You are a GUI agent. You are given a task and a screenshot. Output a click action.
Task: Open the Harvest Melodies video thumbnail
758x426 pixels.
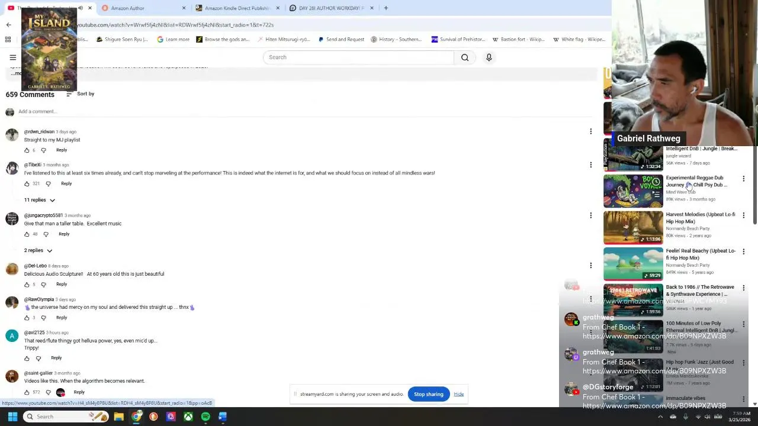tap(633, 227)
